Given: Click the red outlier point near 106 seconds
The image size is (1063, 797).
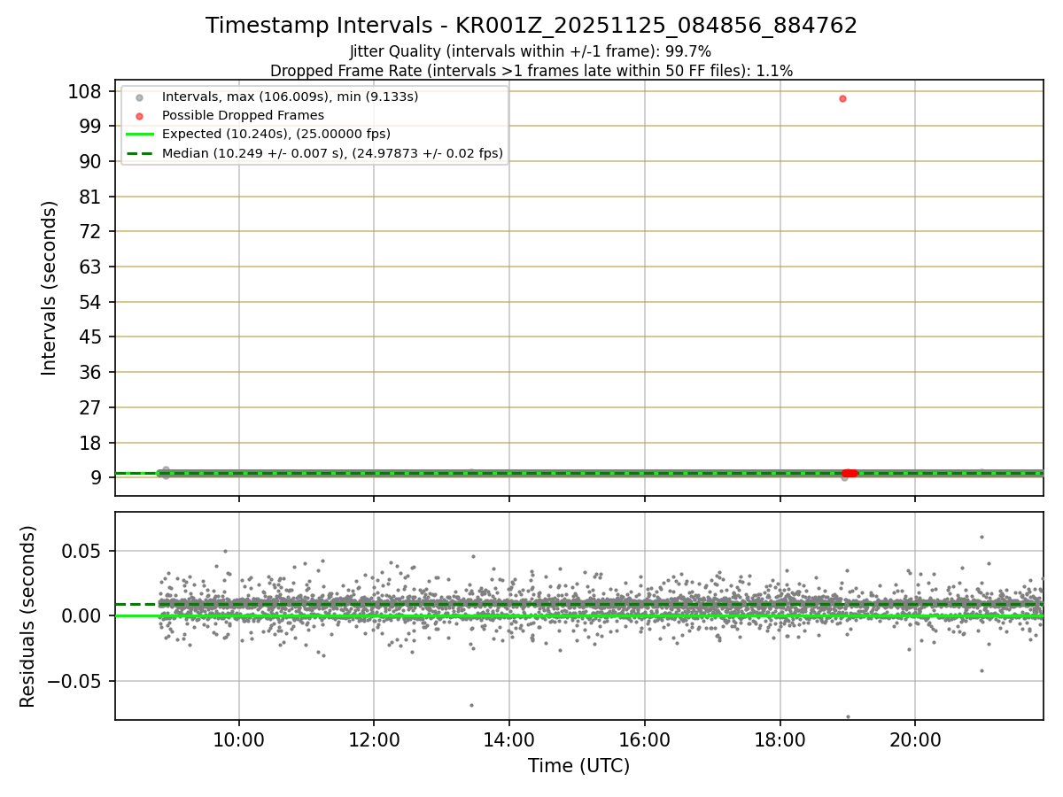Looking at the screenshot, I should [x=842, y=98].
